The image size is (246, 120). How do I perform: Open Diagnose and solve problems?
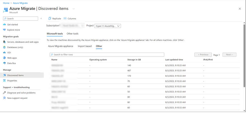click(x=22, y=93)
